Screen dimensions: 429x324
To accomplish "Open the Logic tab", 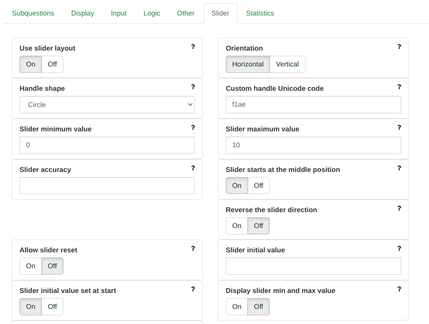I will (151, 13).
